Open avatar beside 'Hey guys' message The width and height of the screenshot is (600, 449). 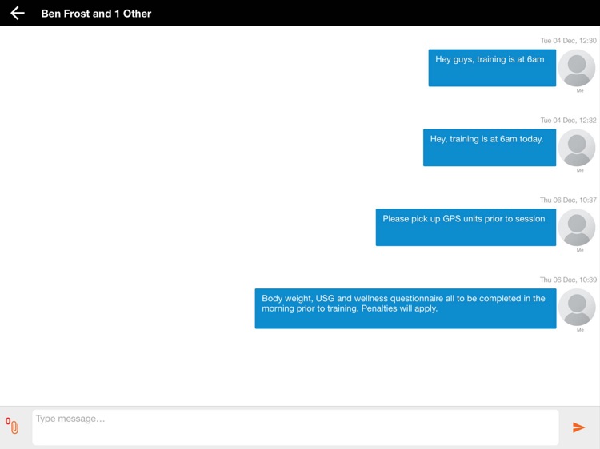(577, 68)
